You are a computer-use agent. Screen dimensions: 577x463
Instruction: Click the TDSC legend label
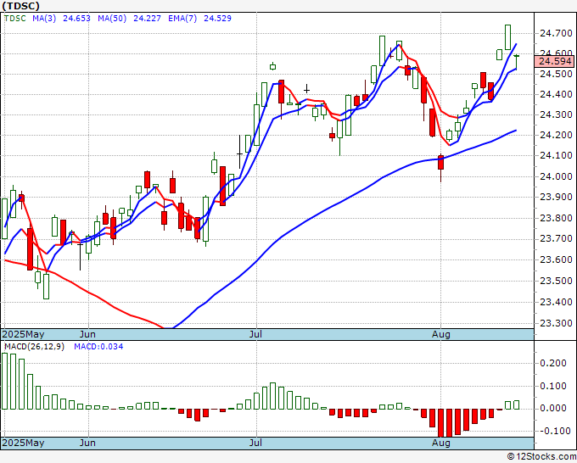[x=15, y=18]
